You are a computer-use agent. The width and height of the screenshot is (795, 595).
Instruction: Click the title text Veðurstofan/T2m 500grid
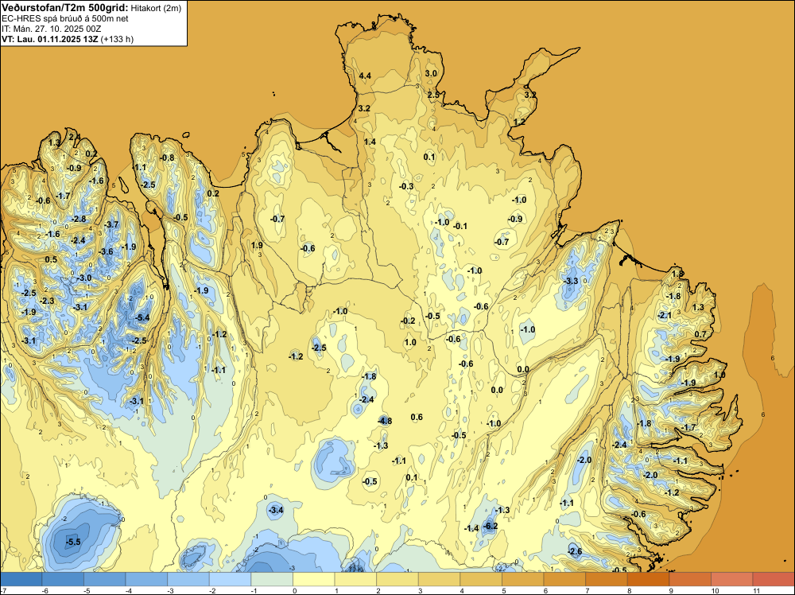point(64,8)
